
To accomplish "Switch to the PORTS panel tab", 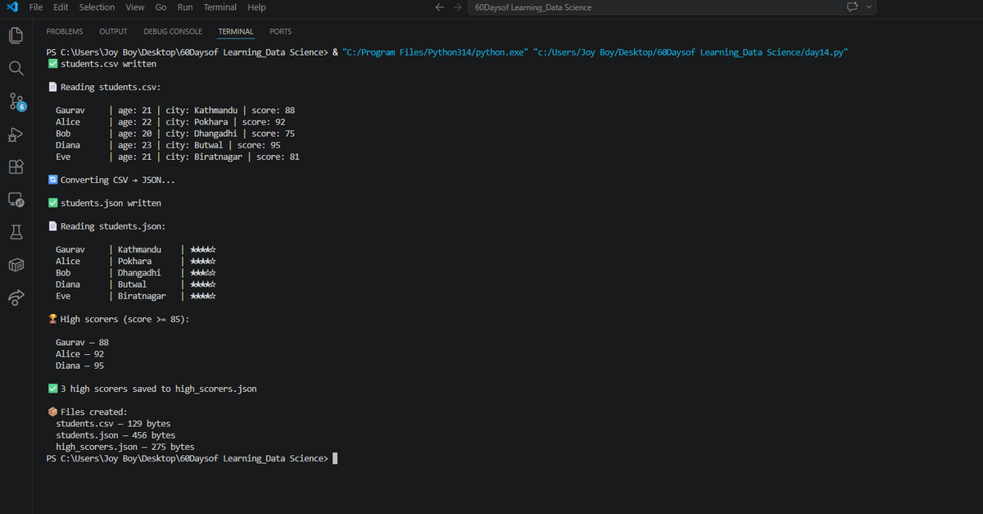I will (x=280, y=31).
